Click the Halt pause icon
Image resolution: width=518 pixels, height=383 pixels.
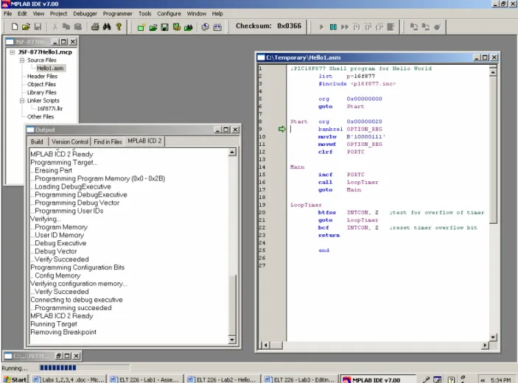(333, 27)
